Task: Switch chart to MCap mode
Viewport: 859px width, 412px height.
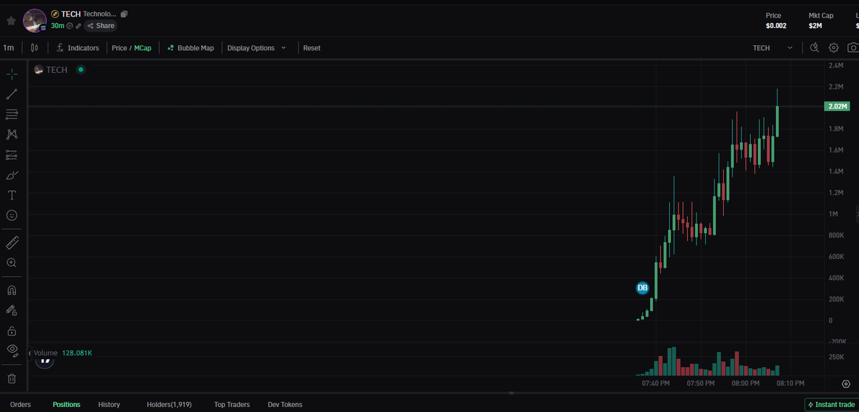Action: pyautogui.click(x=142, y=48)
